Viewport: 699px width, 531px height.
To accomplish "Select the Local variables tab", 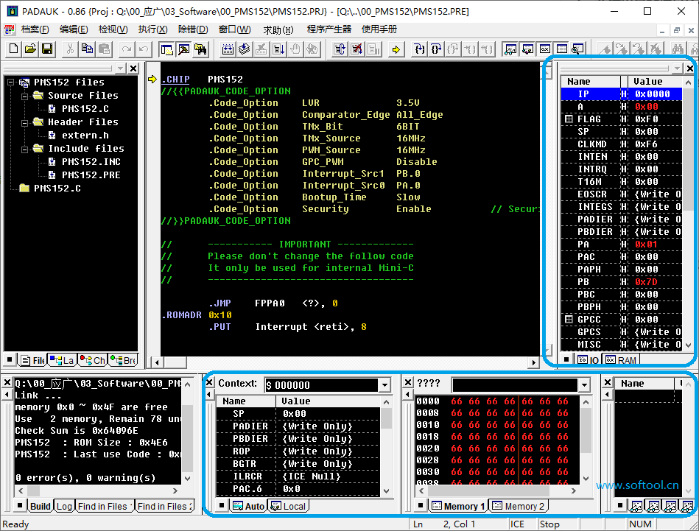I will (x=289, y=506).
